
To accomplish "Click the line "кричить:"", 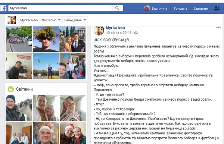I will (100, 80).
